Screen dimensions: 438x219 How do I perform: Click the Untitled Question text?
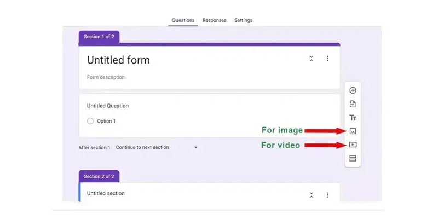[x=108, y=106]
